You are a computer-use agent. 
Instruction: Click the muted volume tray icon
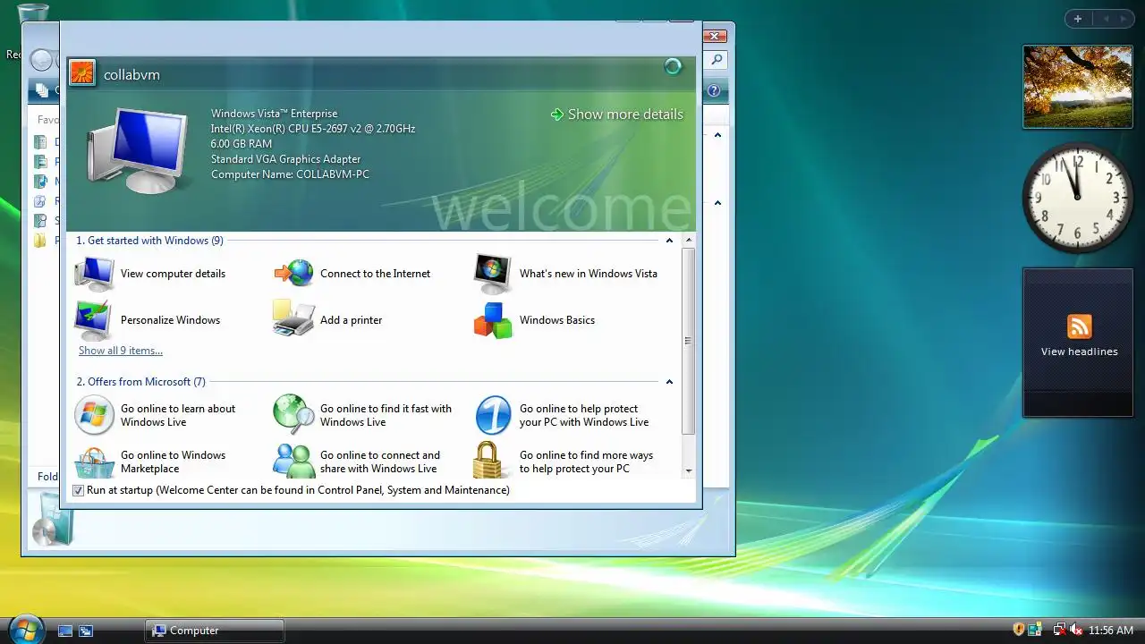pyautogui.click(x=1076, y=630)
